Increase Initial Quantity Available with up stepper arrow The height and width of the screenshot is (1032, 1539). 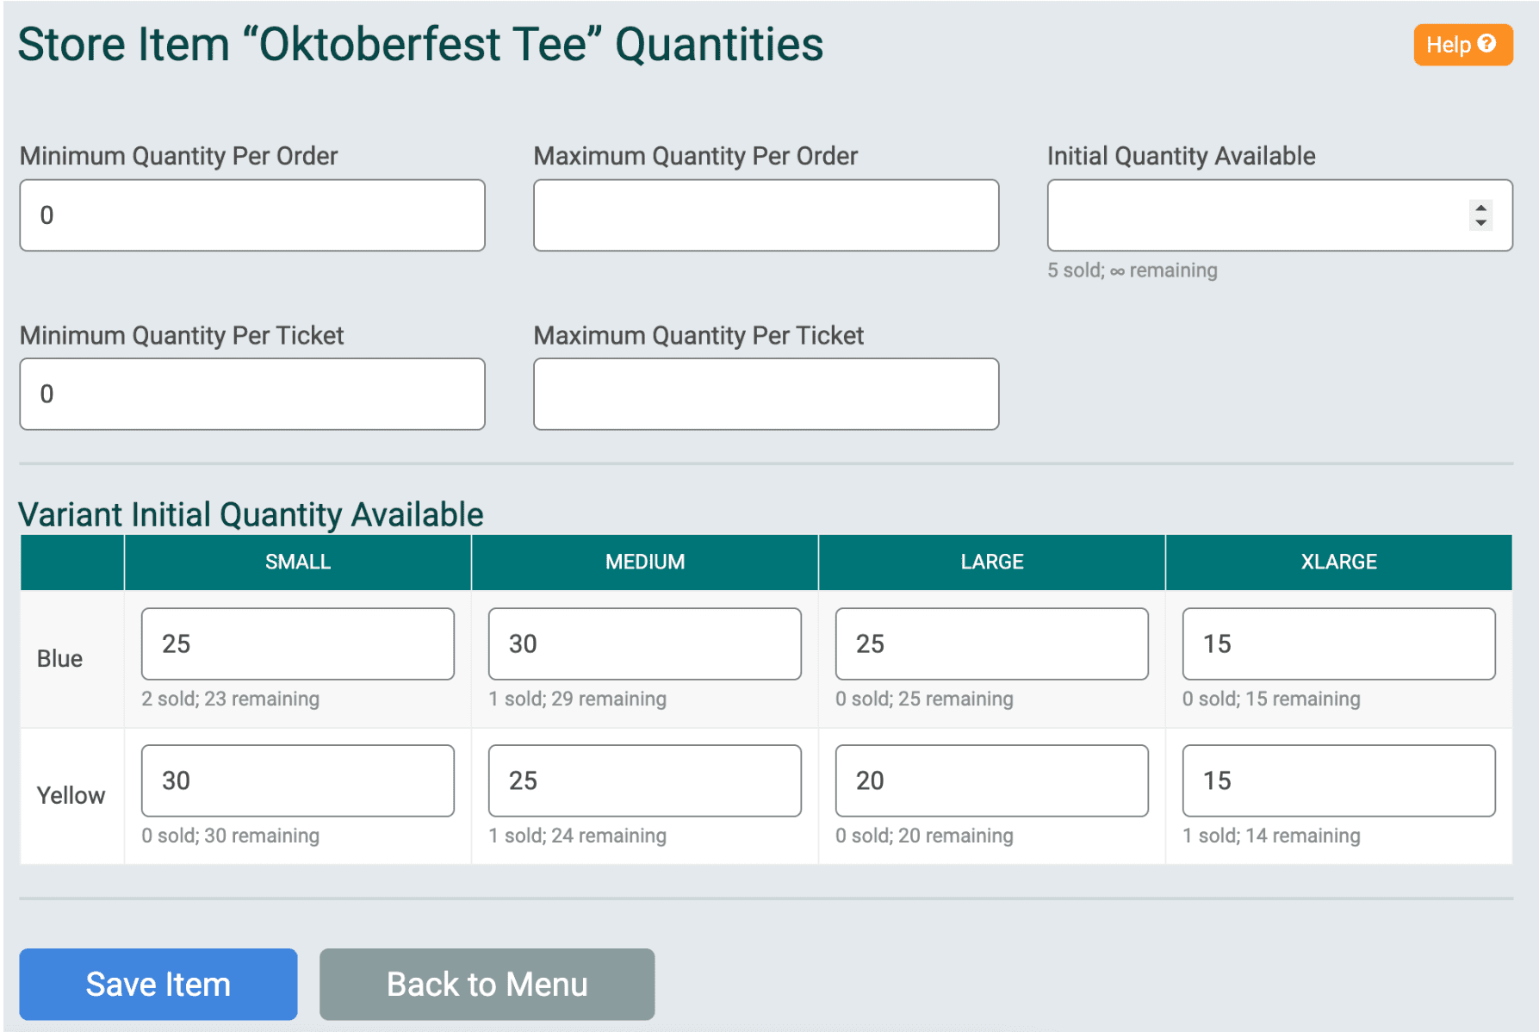click(x=1480, y=207)
